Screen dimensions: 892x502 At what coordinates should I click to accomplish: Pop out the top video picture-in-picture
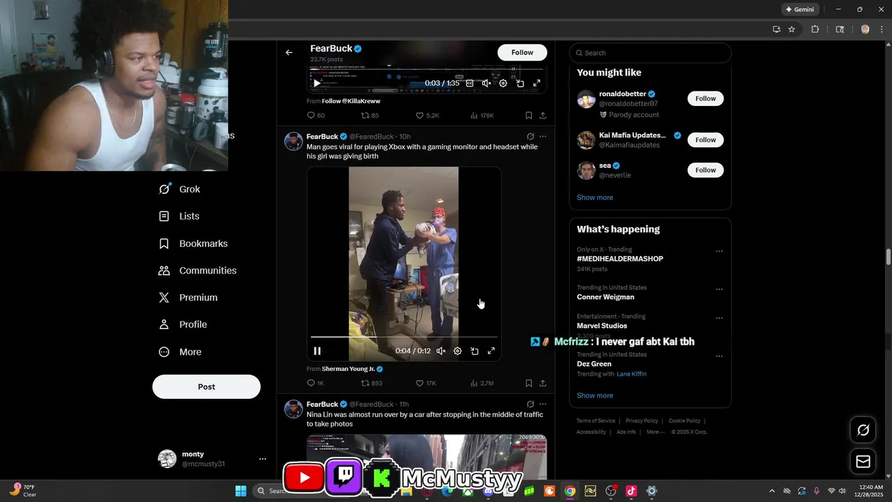pos(520,83)
